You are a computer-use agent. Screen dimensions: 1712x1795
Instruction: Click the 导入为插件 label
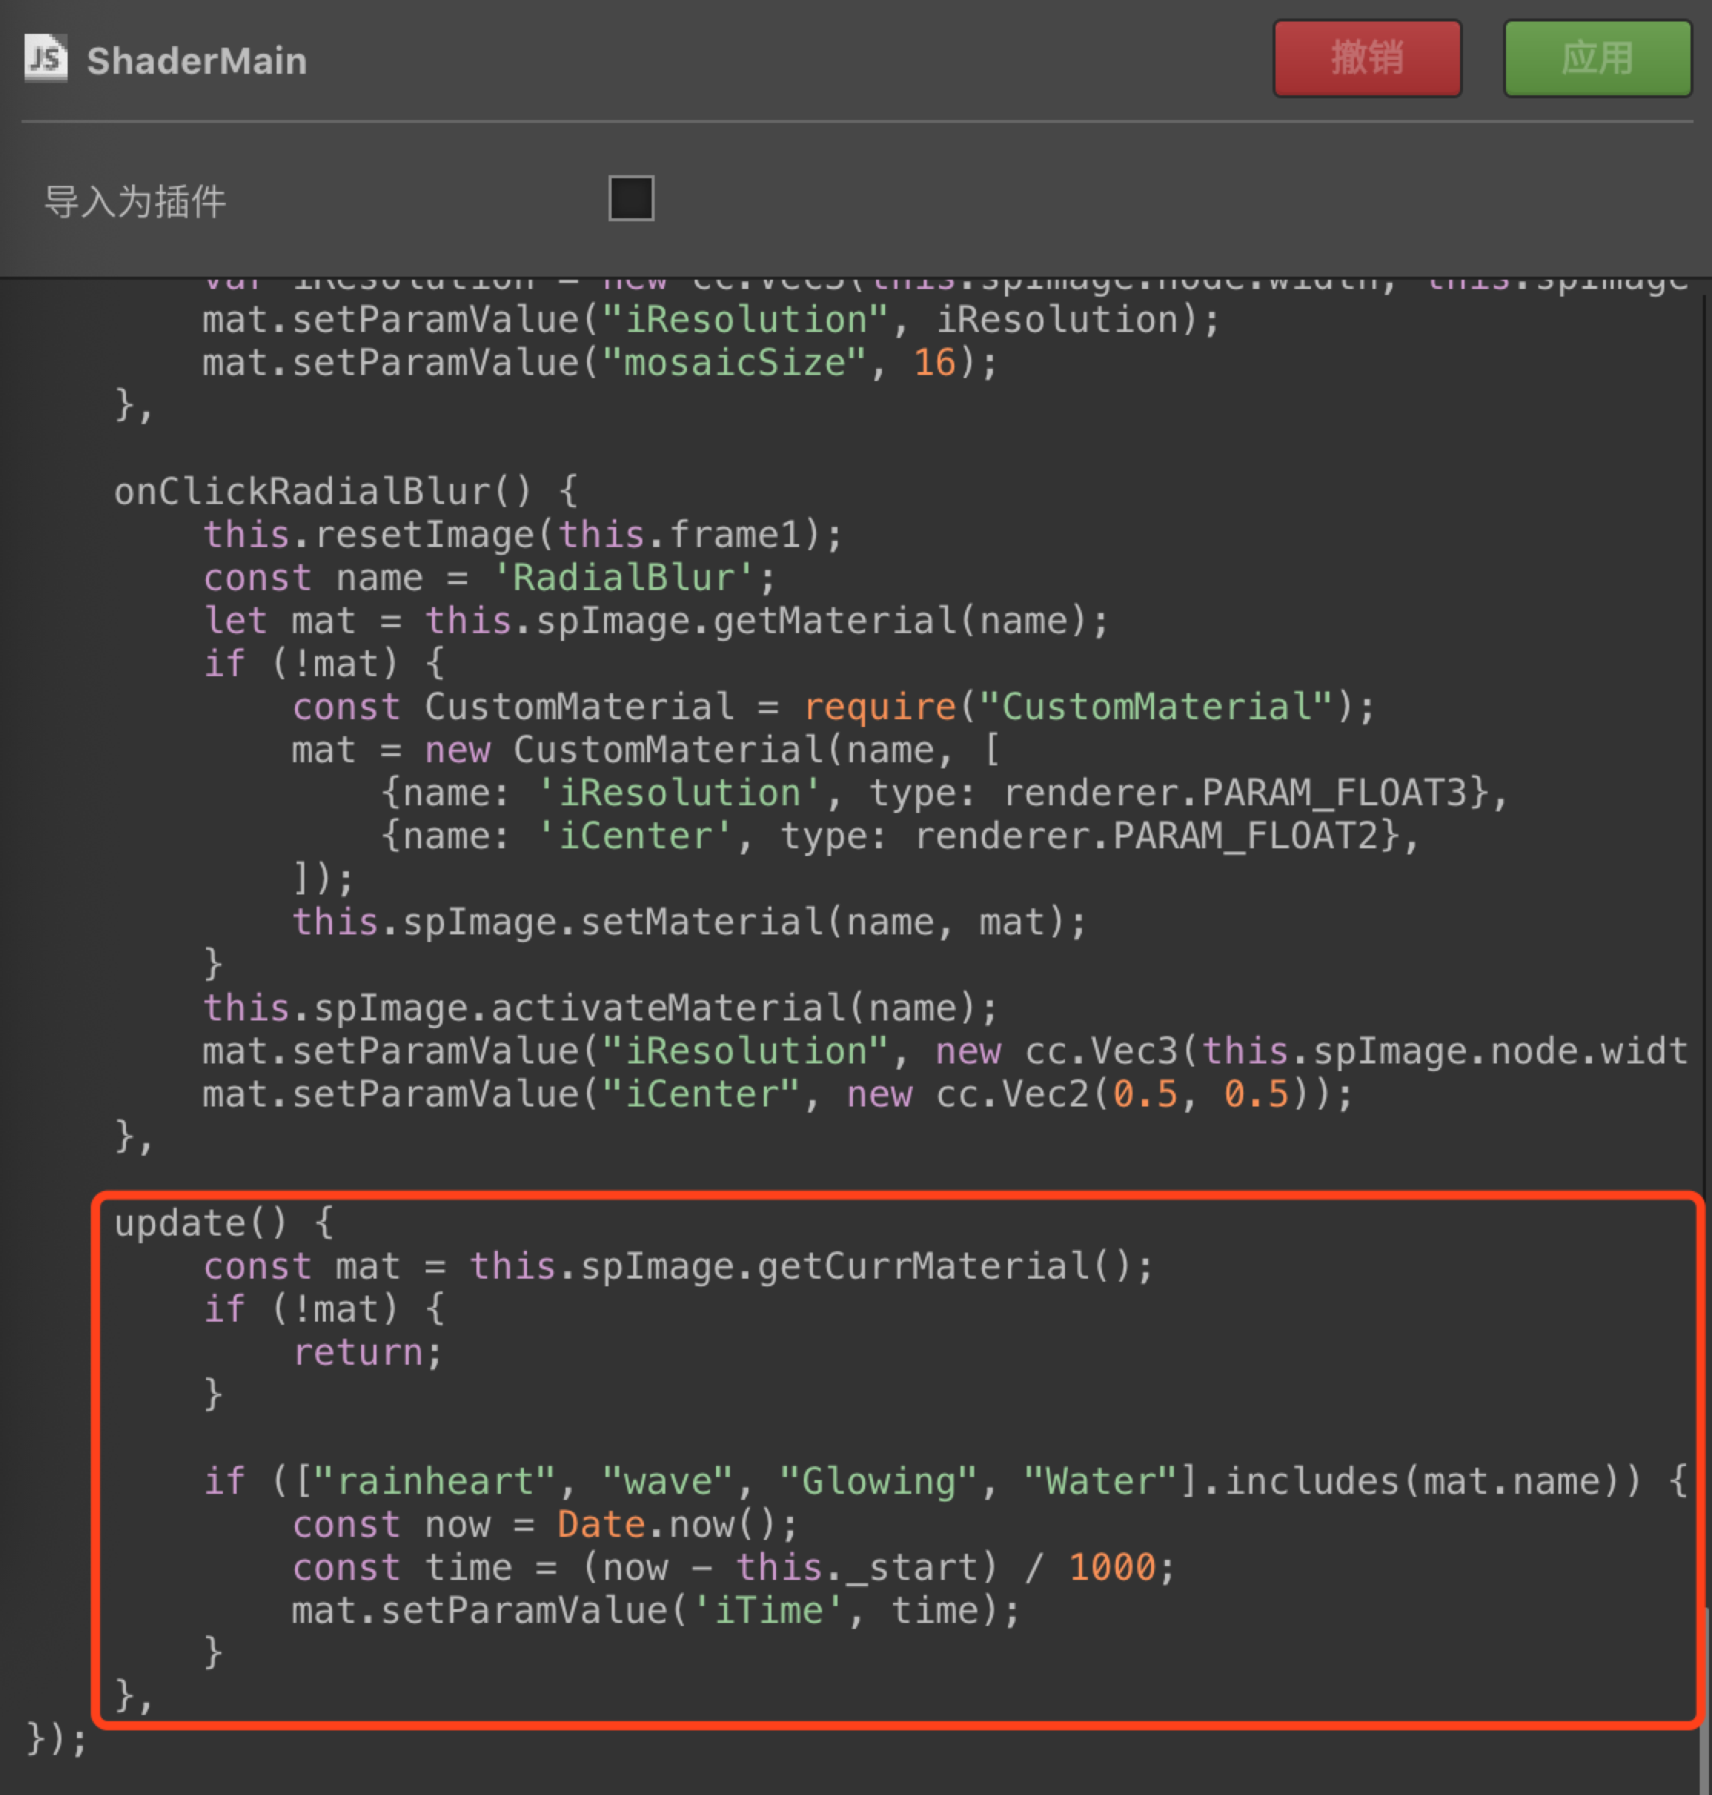click(135, 201)
